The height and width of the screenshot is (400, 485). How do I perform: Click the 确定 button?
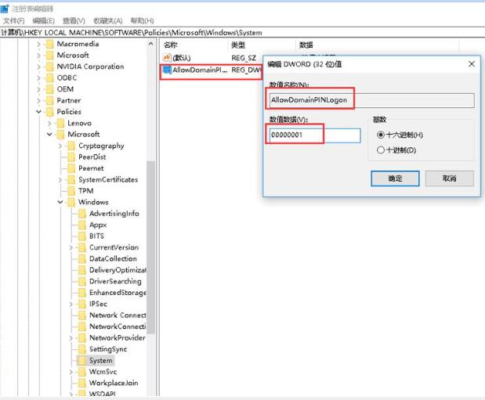pyautogui.click(x=395, y=178)
